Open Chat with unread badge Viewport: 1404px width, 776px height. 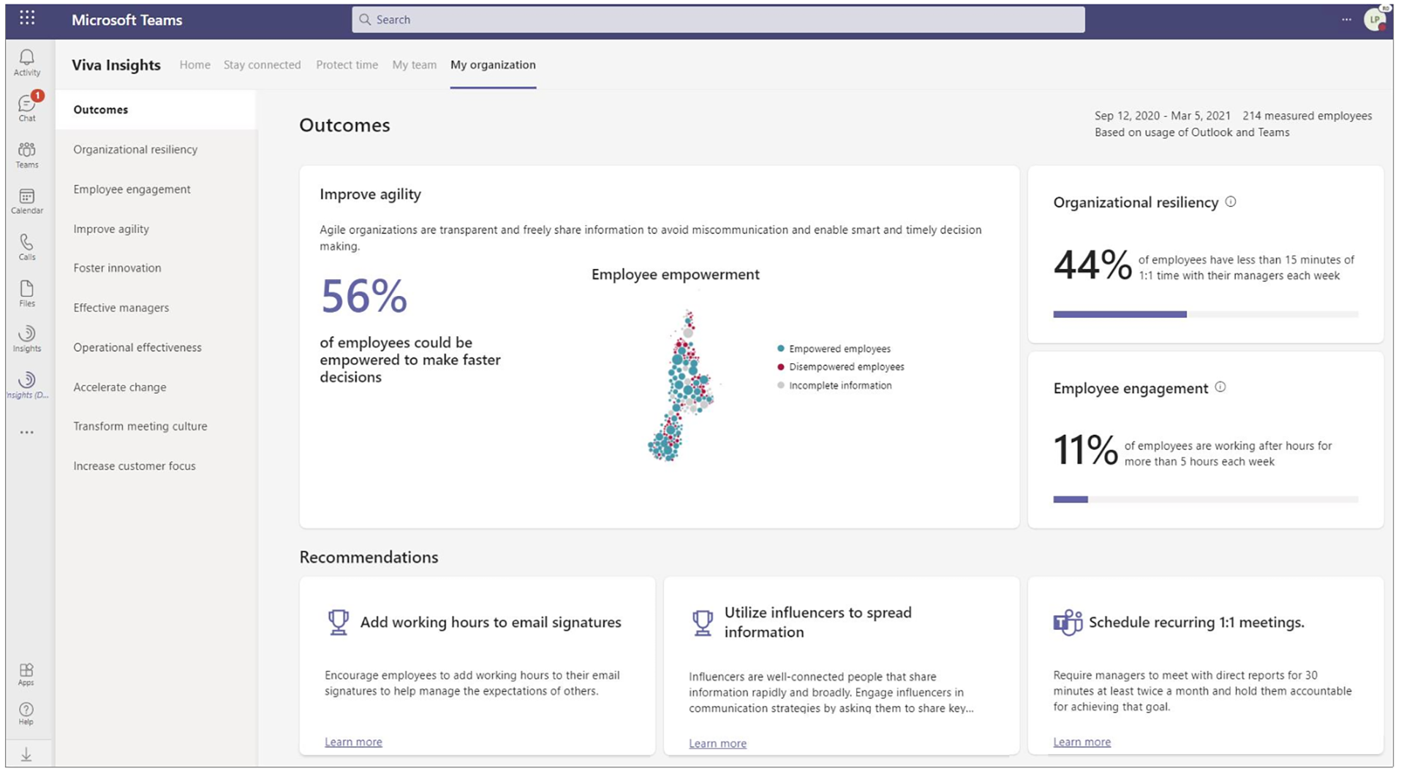click(x=27, y=108)
